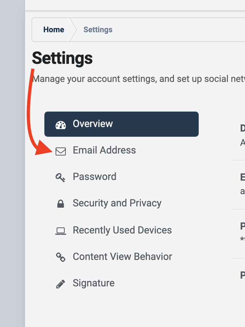Choose Content View Behavior in the sidebar

(122, 256)
